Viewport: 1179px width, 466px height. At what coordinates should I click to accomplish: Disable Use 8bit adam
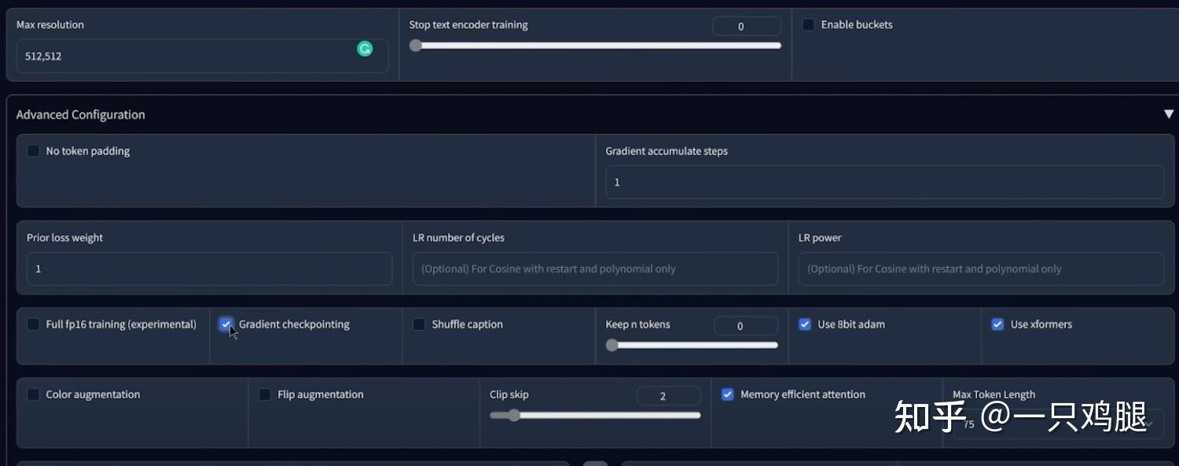(805, 324)
